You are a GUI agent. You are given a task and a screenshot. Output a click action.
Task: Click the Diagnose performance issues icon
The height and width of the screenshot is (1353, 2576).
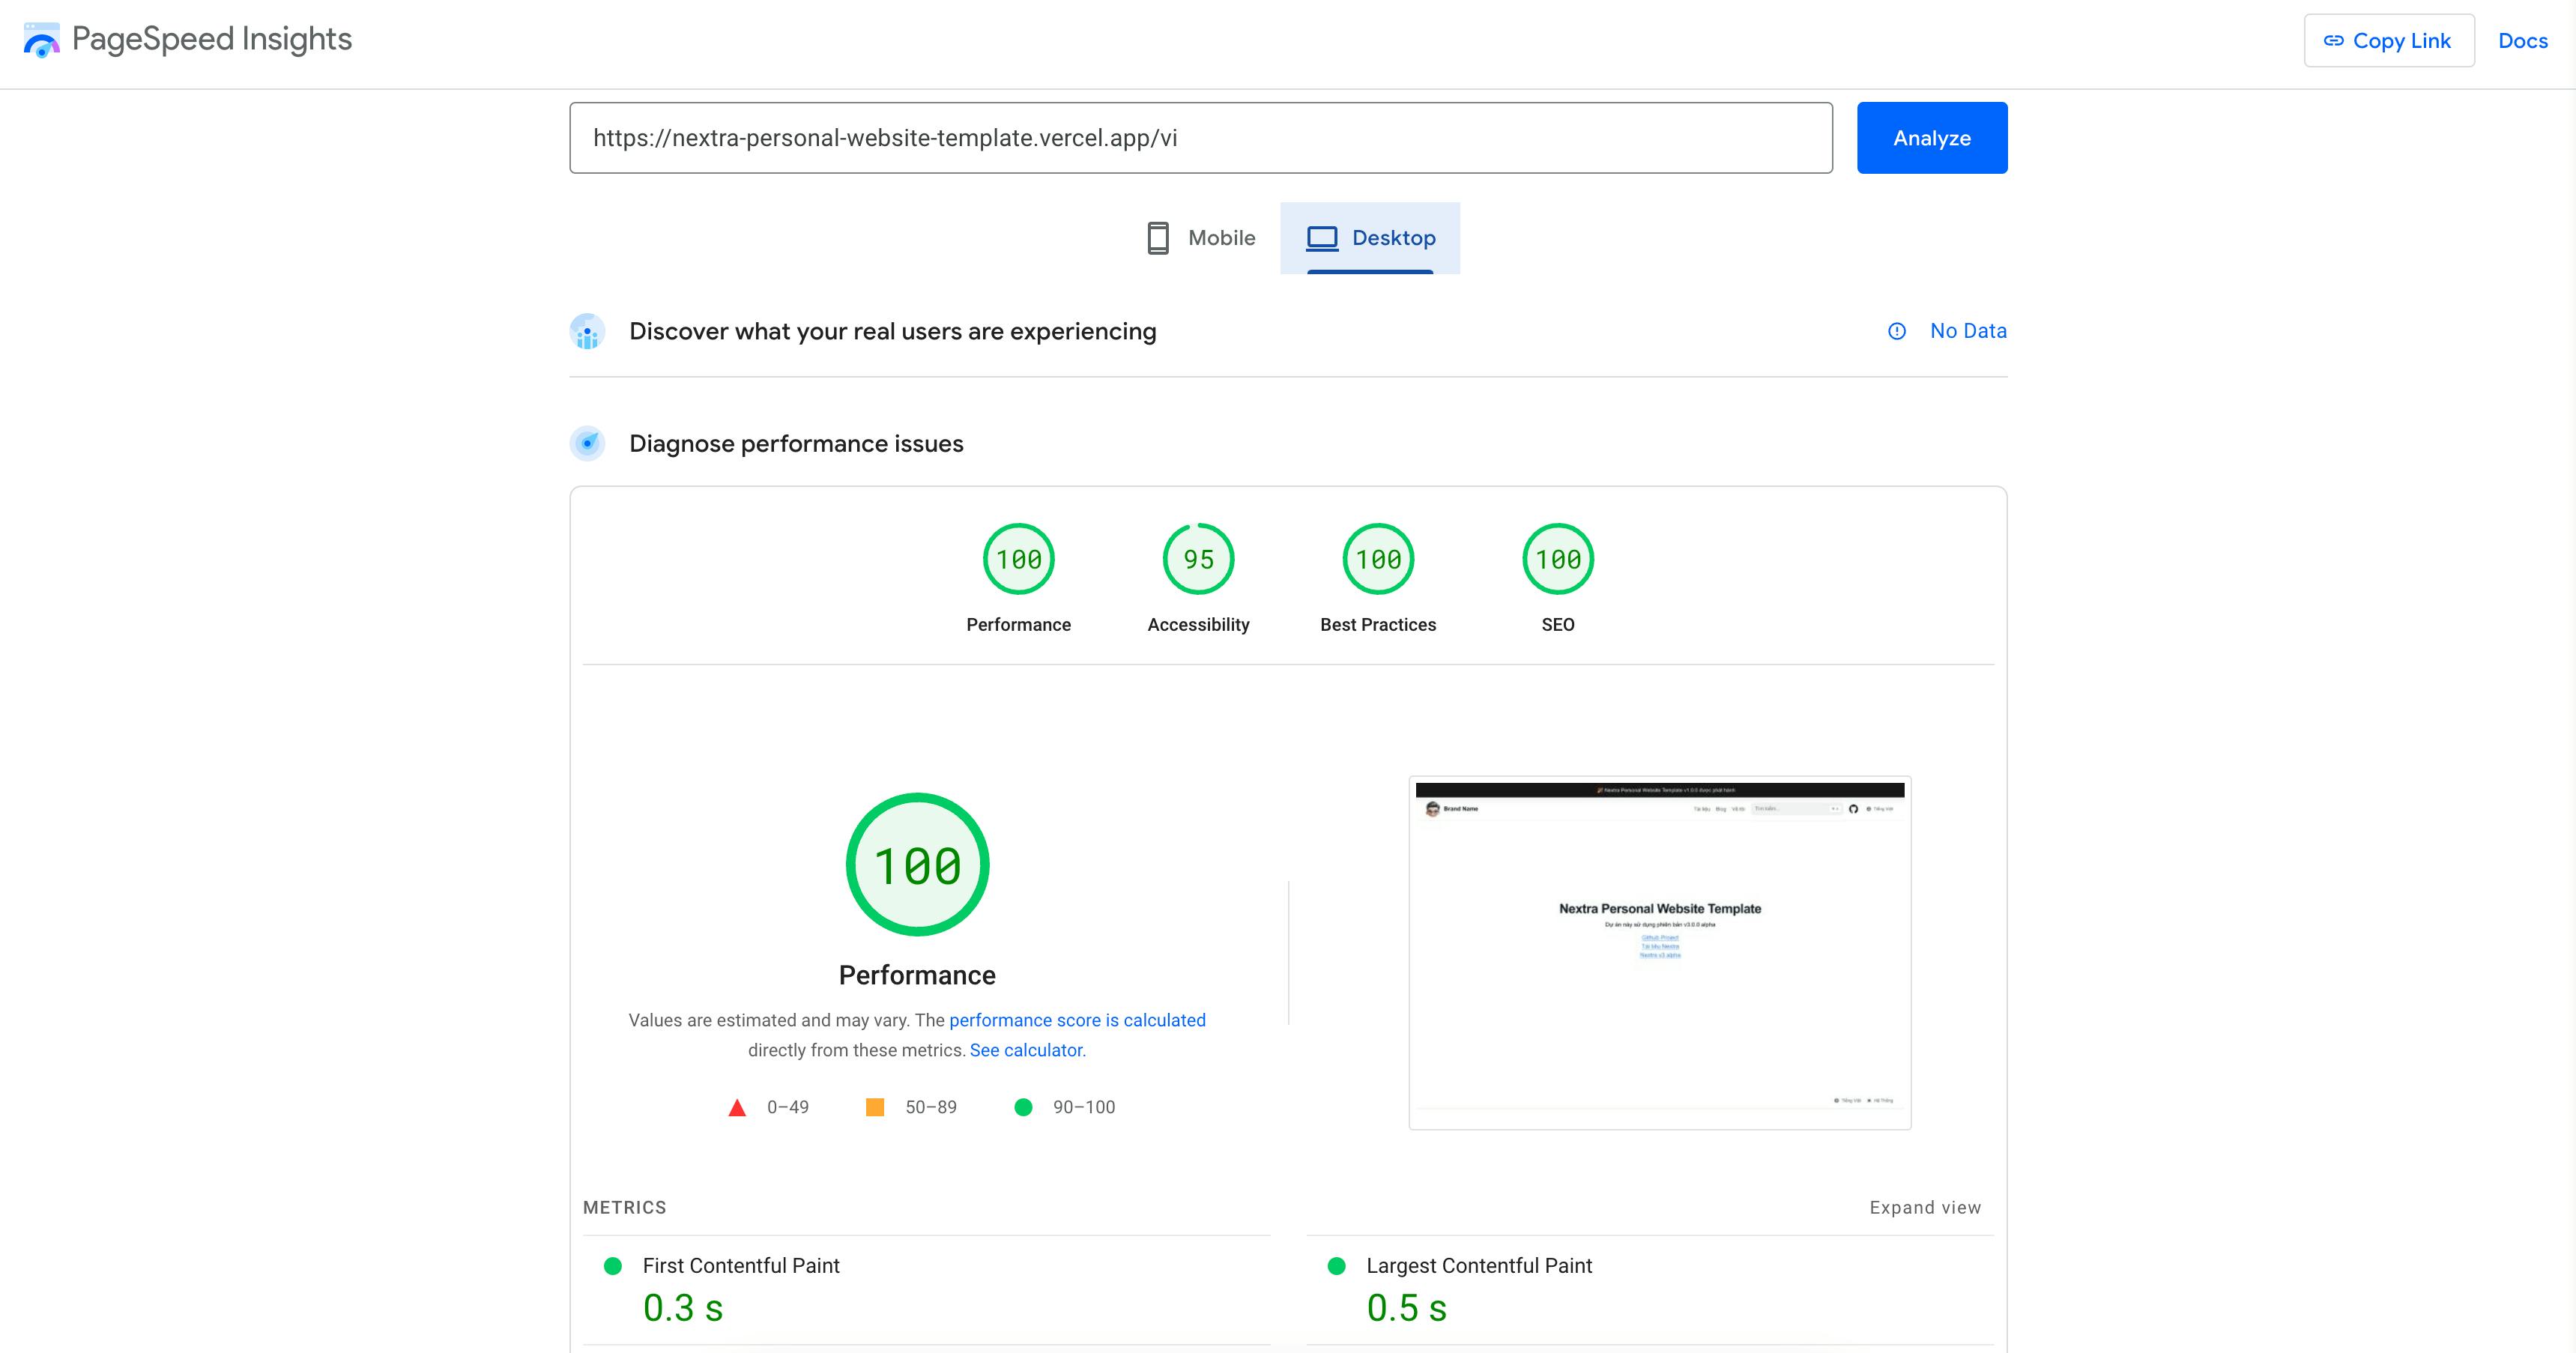[x=587, y=443]
